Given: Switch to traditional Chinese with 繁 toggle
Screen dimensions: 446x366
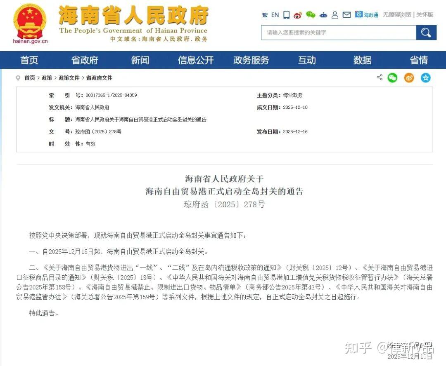Looking at the screenshot, I should tap(264, 15).
